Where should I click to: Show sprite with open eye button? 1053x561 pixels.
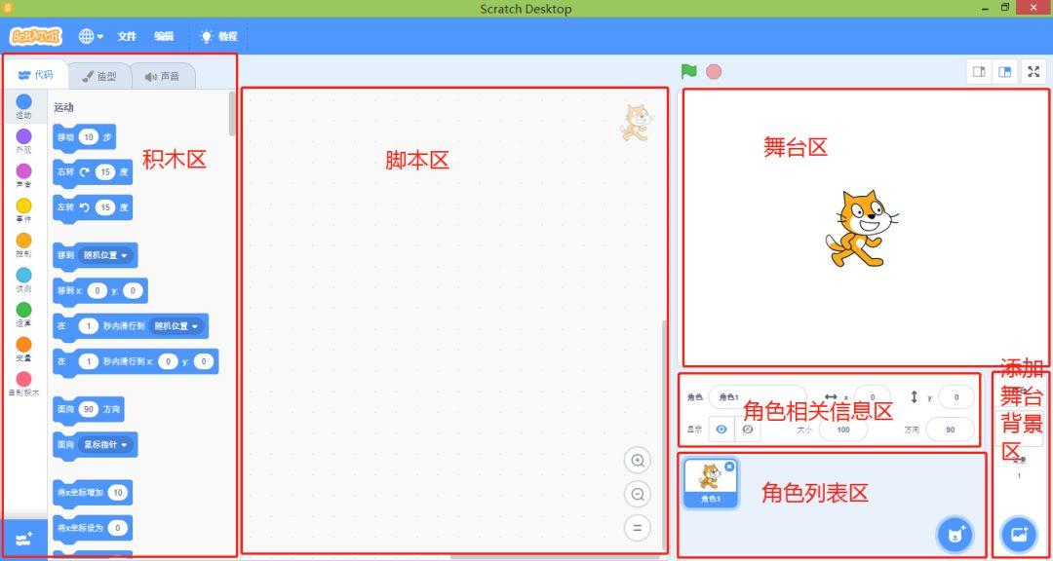click(x=721, y=430)
